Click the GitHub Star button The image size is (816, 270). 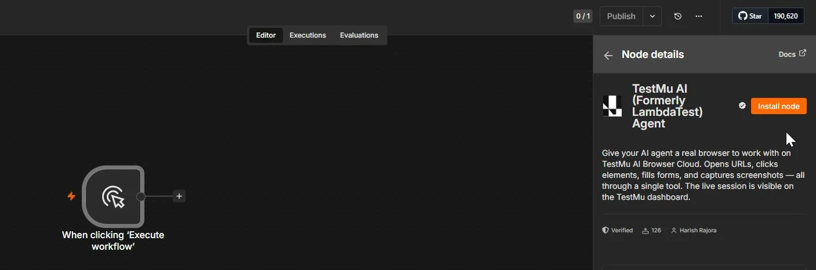pyautogui.click(x=750, y=16)
